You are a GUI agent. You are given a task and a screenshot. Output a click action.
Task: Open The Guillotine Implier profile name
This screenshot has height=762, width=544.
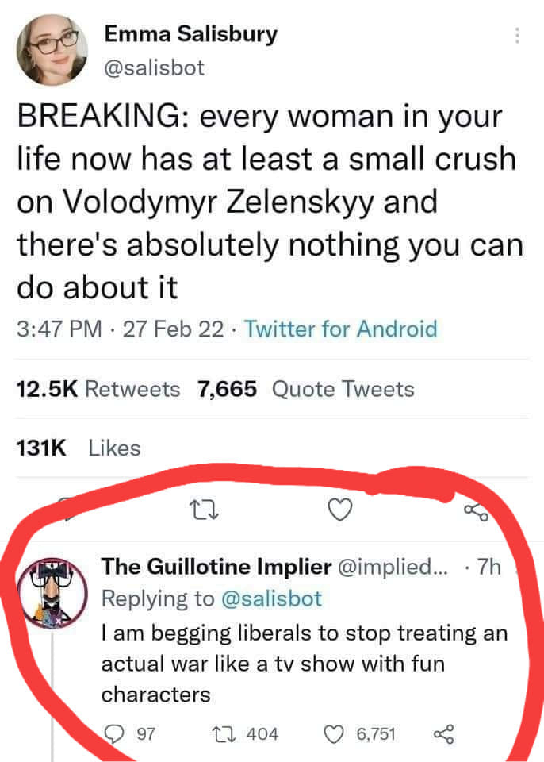[216, 567]
